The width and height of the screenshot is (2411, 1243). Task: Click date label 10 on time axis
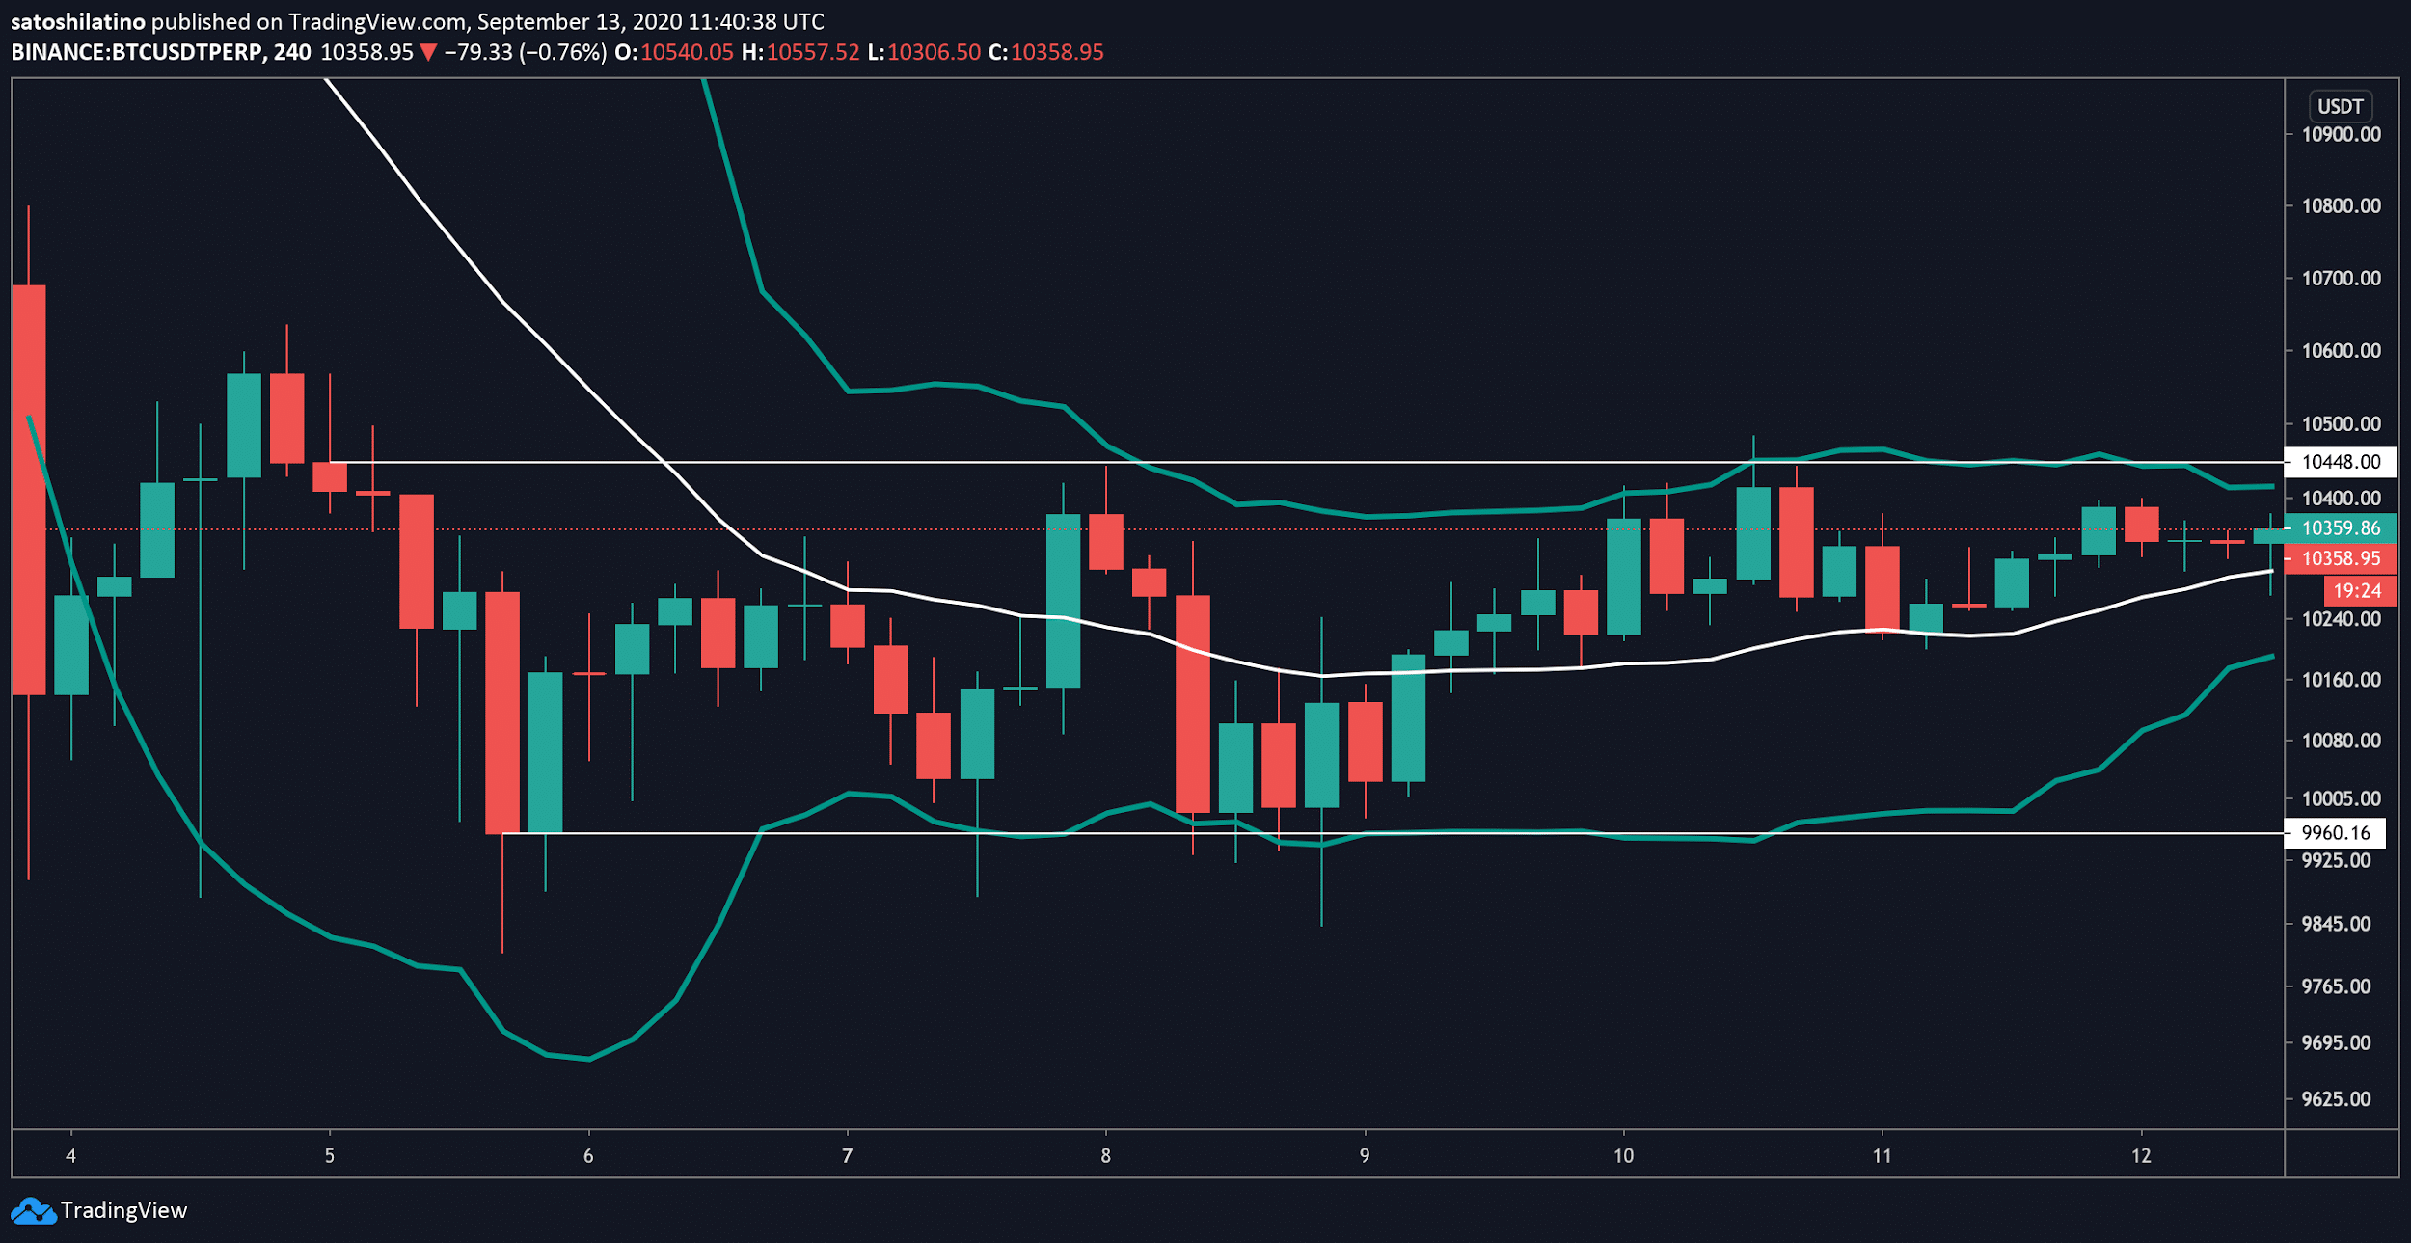tap(1623, 1156)
